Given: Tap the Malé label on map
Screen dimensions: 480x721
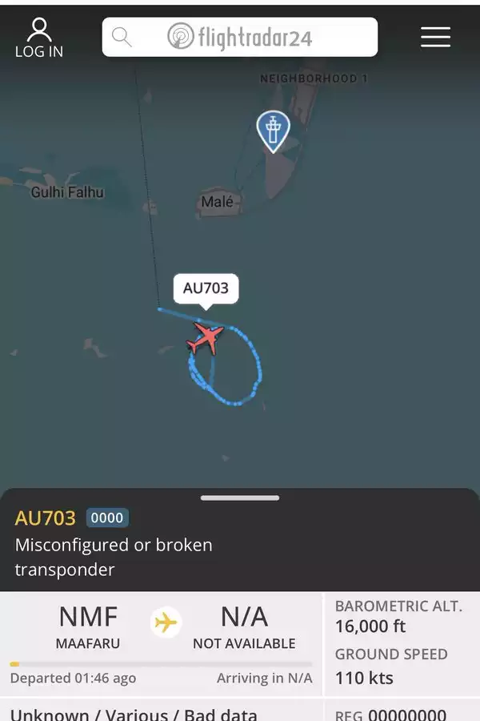Looking at the screenshot, I should pyautogui.click(x=218, y=201).
